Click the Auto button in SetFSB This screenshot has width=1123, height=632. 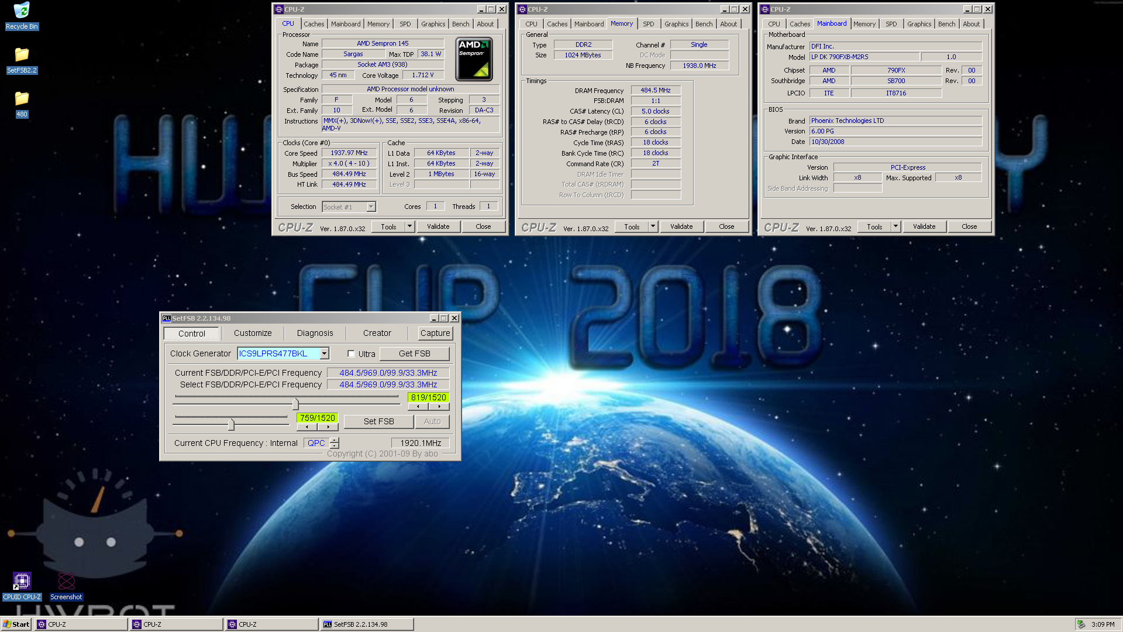432,421
